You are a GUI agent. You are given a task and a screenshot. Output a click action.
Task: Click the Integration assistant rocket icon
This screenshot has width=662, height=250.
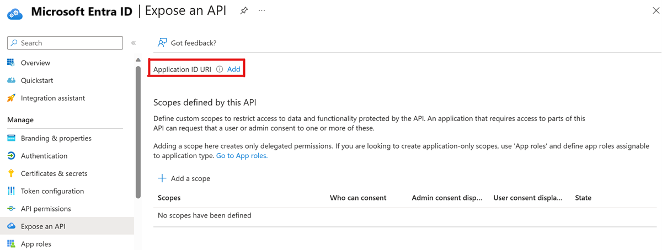[x=11, y=98]
